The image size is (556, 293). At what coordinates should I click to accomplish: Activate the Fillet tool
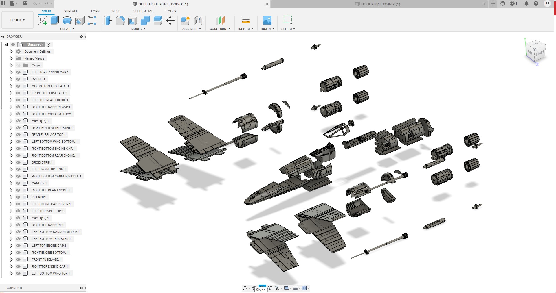(120, 21)
